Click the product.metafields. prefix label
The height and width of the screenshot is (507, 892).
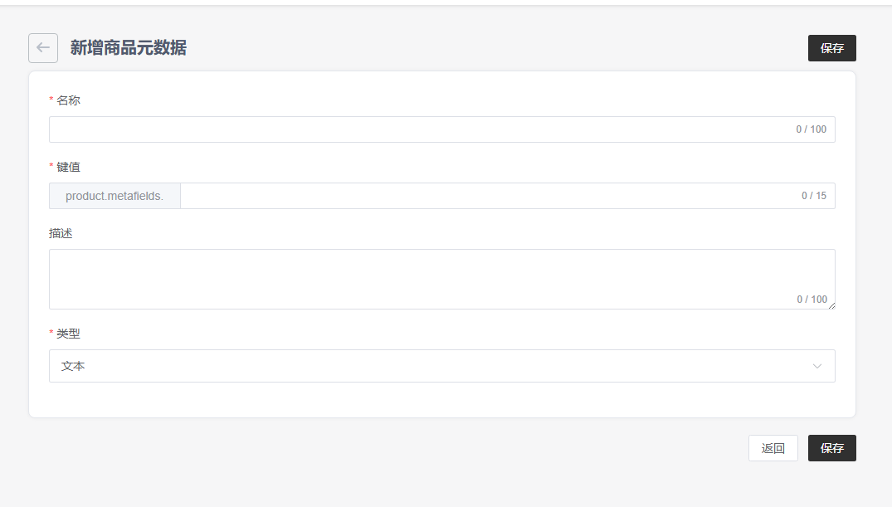[115, 196]
